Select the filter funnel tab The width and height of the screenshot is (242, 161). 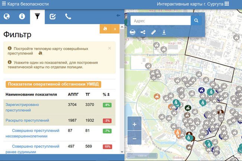tap(37, 16)
